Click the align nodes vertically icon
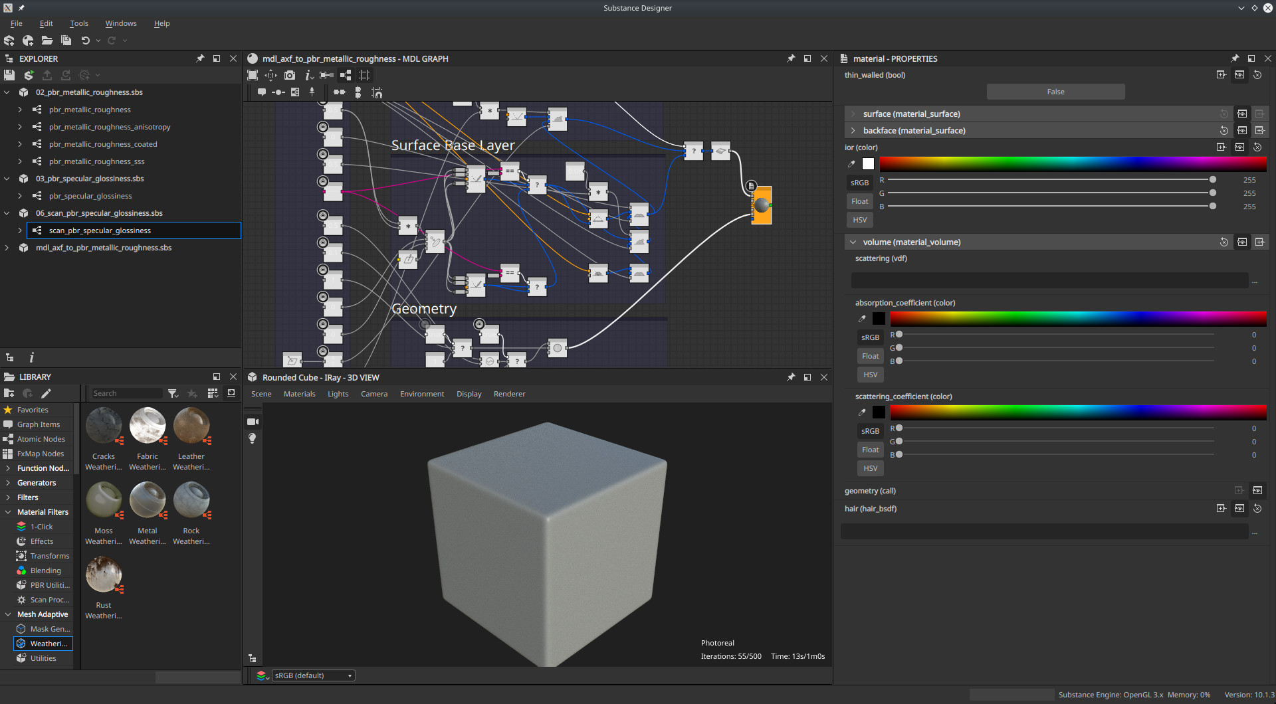 pyautogui.click(x=358, y=92)
